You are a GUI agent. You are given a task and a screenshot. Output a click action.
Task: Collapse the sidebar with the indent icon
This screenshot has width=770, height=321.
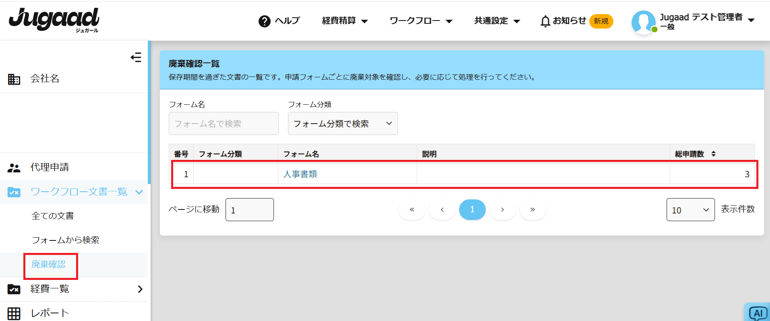(x=136, y=57)
